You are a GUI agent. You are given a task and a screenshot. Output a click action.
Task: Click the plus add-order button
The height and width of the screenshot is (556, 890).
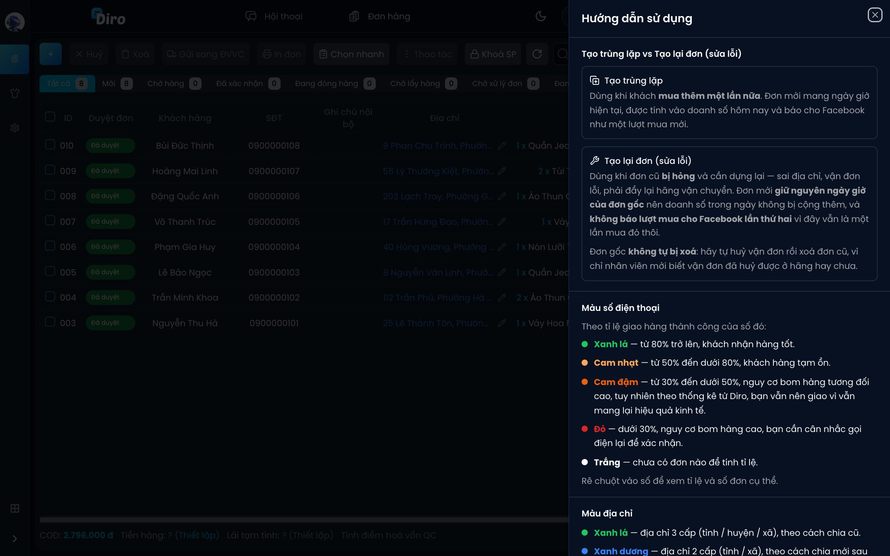click(51, 54)
